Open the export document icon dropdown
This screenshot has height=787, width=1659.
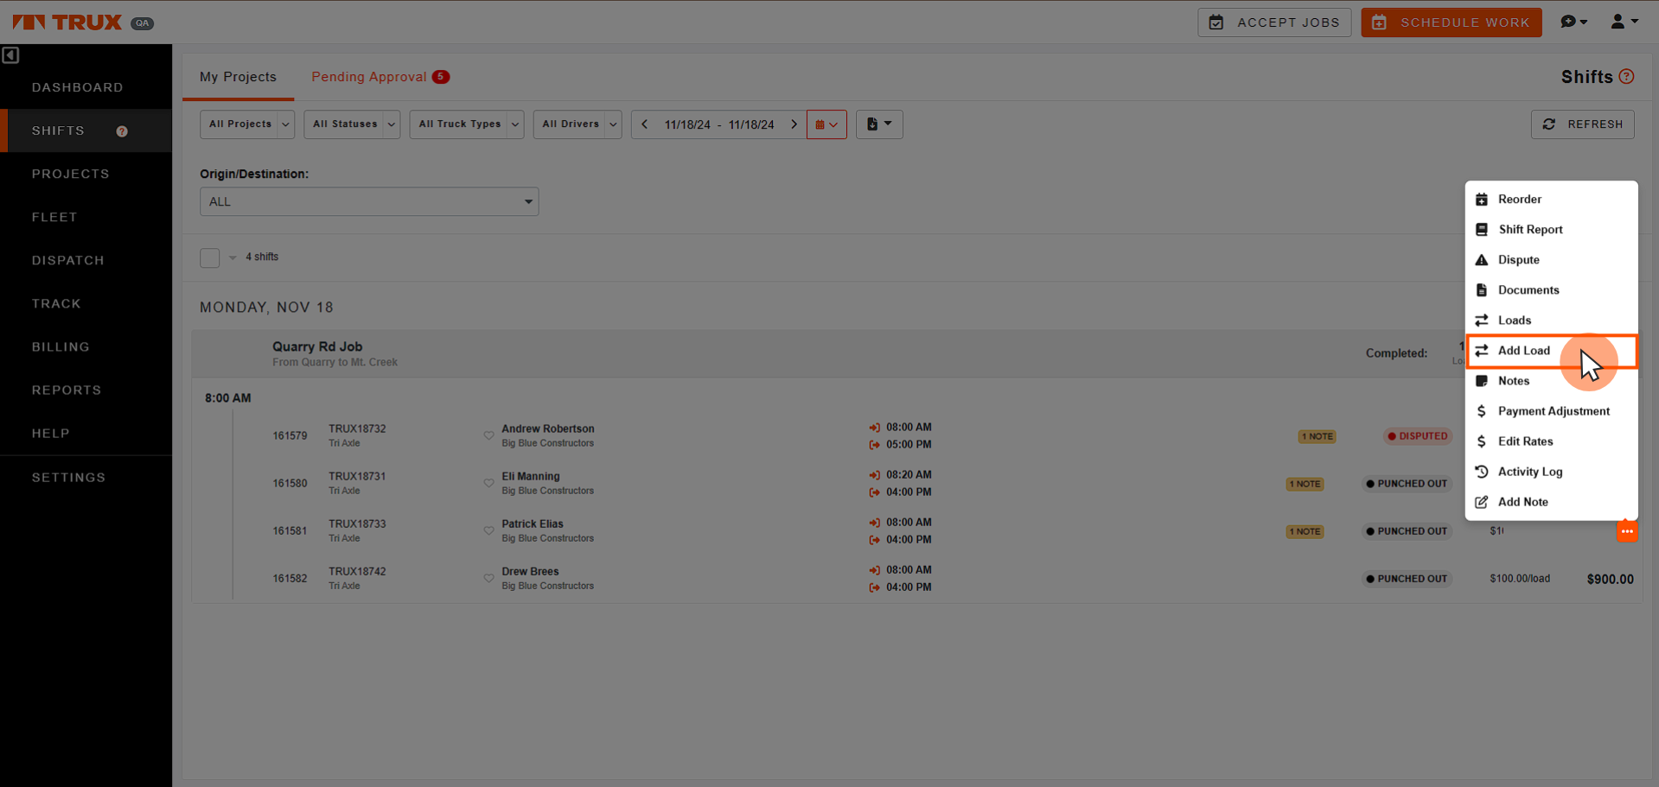pos(879,124)
